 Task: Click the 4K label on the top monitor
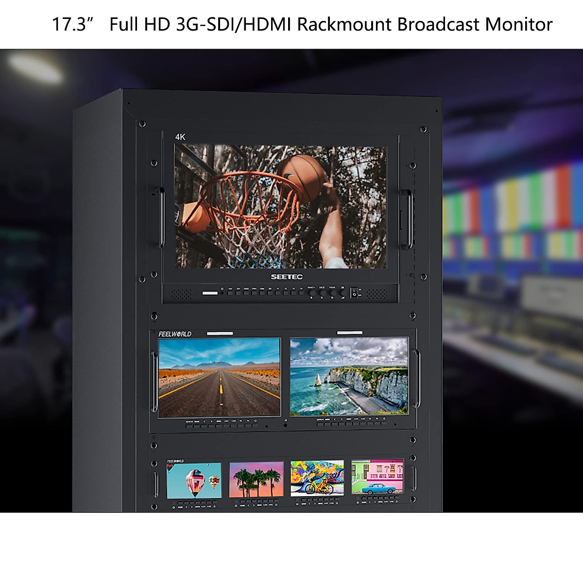(x=180, y=137)
